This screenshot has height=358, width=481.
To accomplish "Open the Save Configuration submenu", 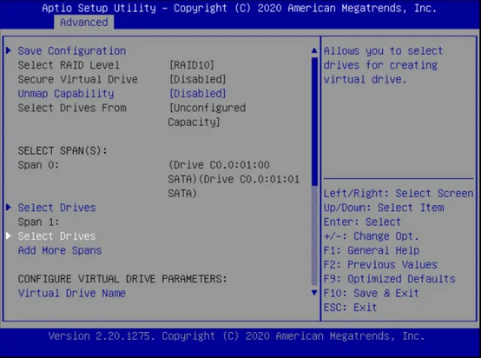I will pos(72,50).
